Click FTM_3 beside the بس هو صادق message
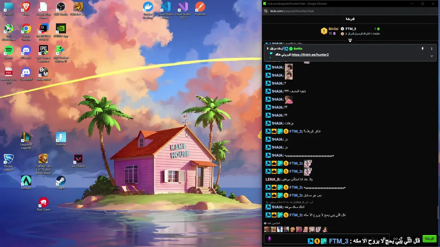The width and height of the screenshot is (440, 247). (x=296, y=195)
